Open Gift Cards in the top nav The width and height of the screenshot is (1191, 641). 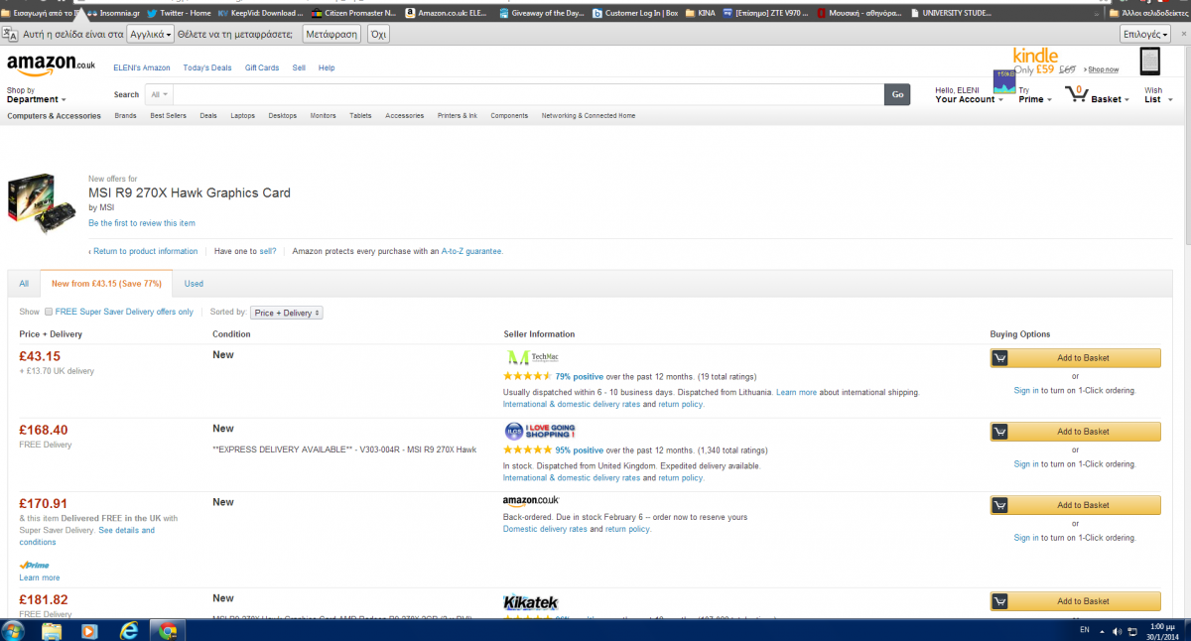pos(262,67)
